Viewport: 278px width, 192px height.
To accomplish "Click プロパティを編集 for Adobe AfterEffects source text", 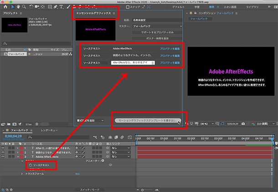I will pos(170,49).
